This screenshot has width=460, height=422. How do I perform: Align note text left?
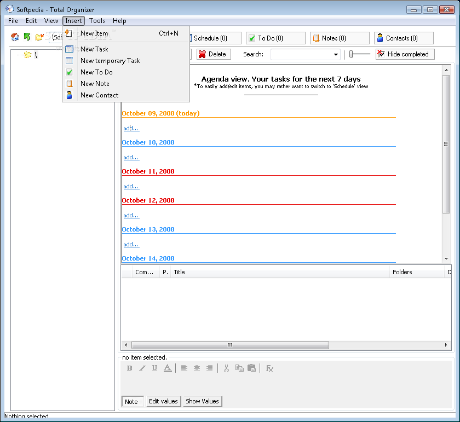tap(184, 368)
